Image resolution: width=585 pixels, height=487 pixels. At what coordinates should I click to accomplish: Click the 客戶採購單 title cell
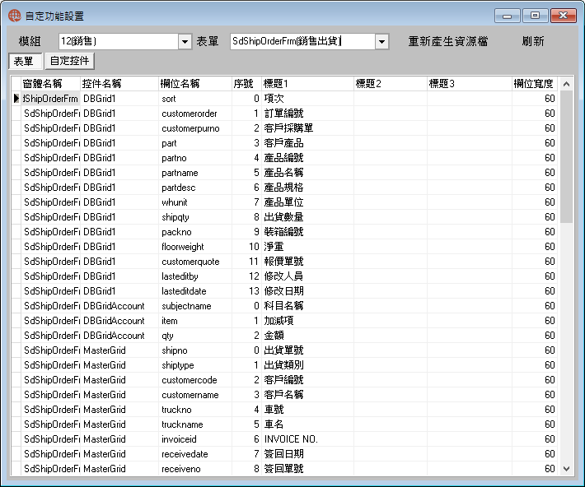[x=307, y=128]
